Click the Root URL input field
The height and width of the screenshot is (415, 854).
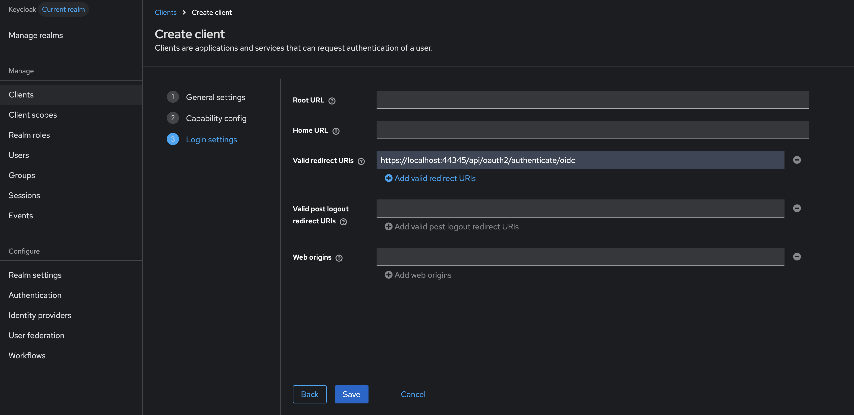592,100
